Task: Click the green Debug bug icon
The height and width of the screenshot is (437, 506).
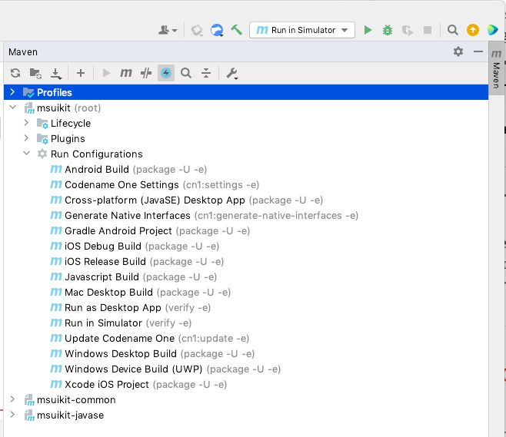Action: click(x=388, y=30)
